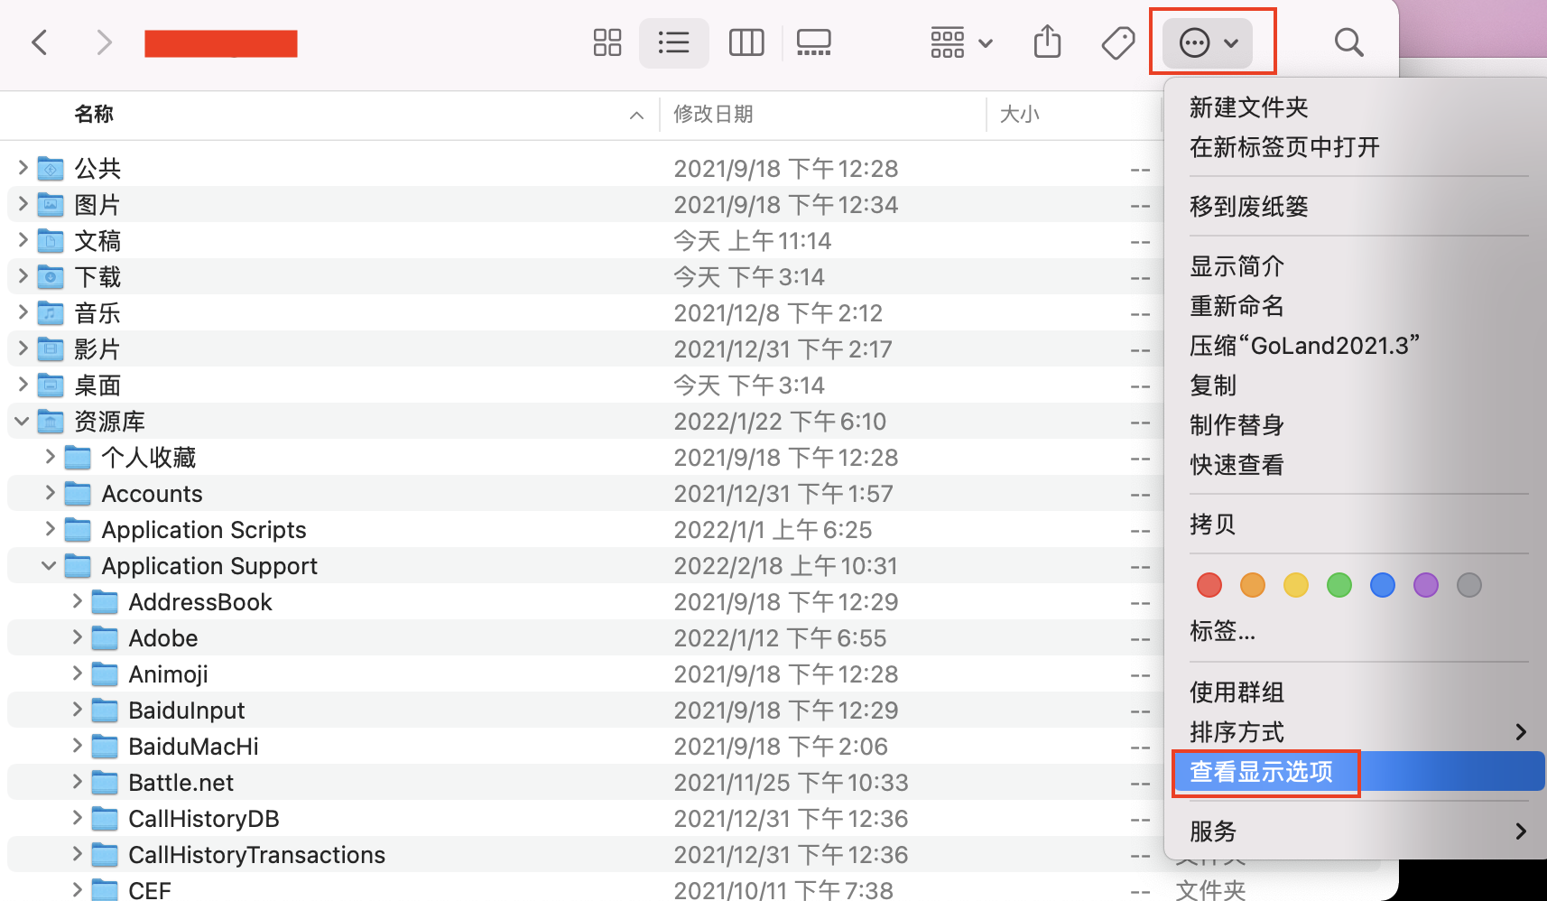Switch to list view
This screenshot has height=901, width=1547.
(673, 42)
